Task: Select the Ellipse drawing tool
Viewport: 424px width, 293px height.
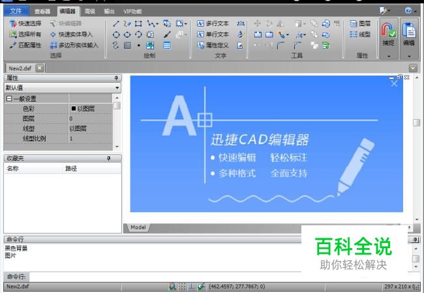Action: point(127,35)
